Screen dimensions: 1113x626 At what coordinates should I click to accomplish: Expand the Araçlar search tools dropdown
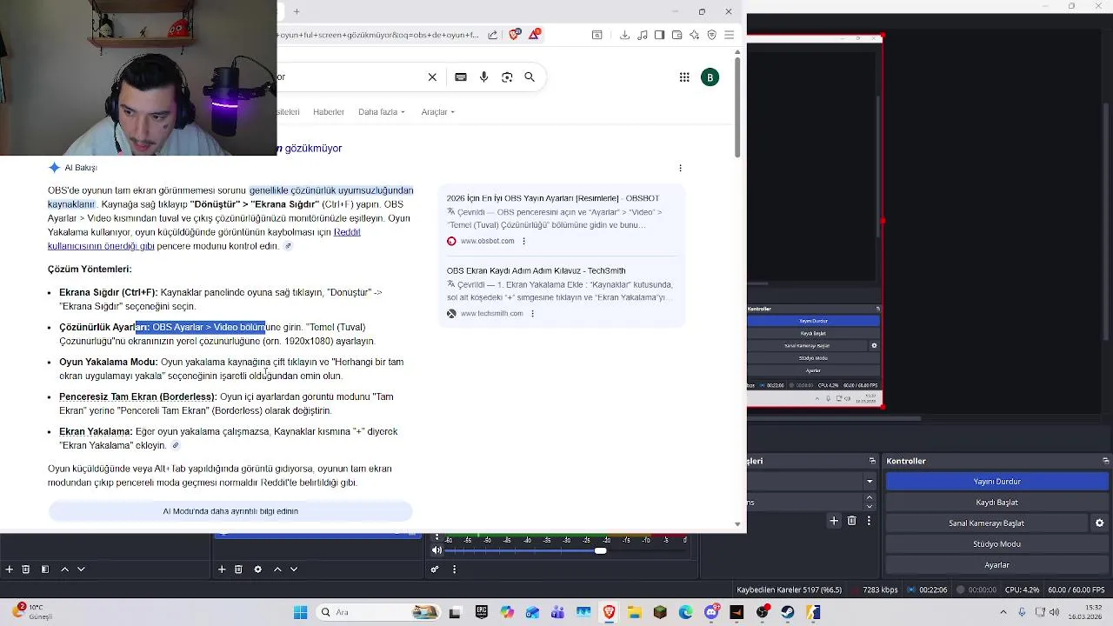[x=438, y=112]
